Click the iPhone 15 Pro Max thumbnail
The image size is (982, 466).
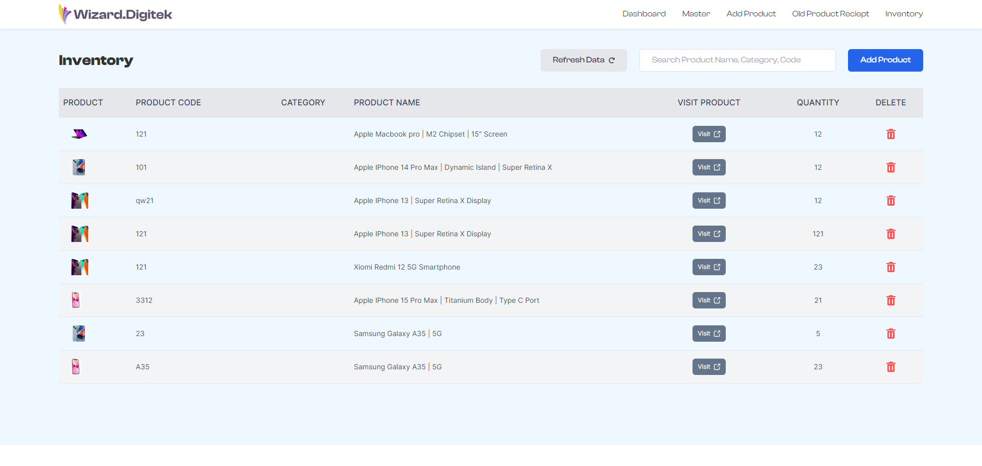click(x=76, y=300)
